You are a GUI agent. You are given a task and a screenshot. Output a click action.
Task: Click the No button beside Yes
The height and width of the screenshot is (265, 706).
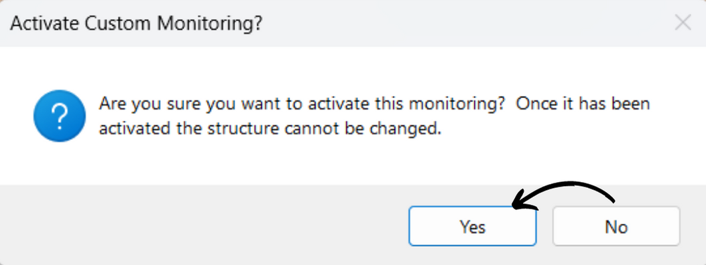616,226
